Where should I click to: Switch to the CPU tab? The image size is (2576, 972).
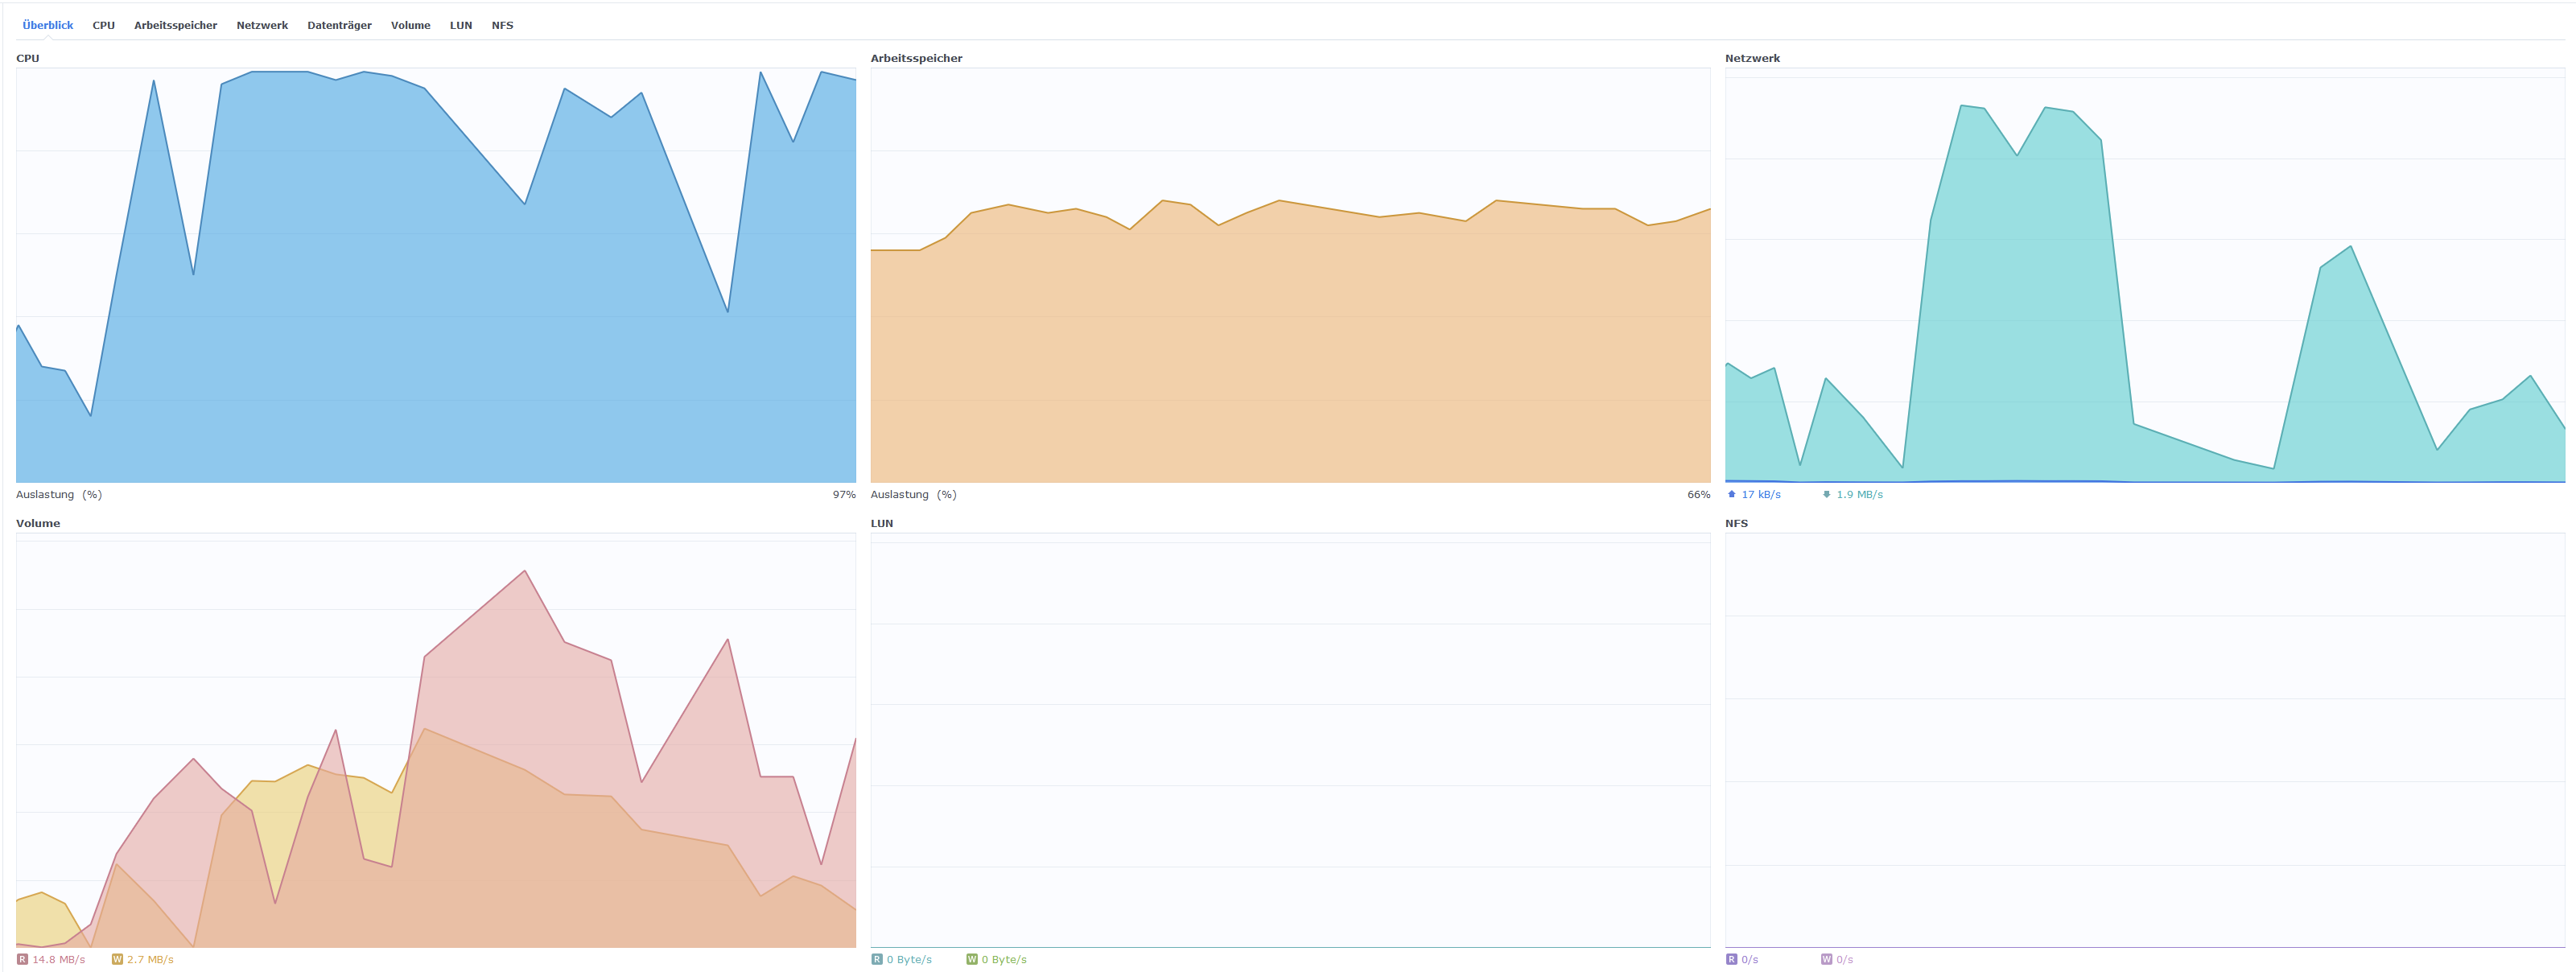[104, 25]
